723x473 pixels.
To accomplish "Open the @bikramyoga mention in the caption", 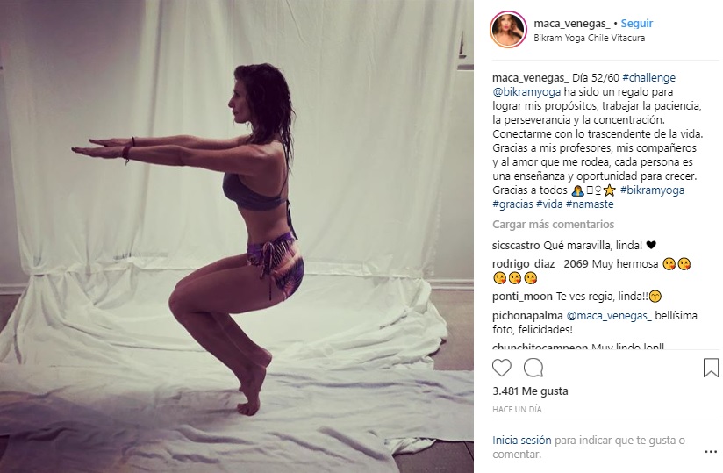I will pos(526,92).
